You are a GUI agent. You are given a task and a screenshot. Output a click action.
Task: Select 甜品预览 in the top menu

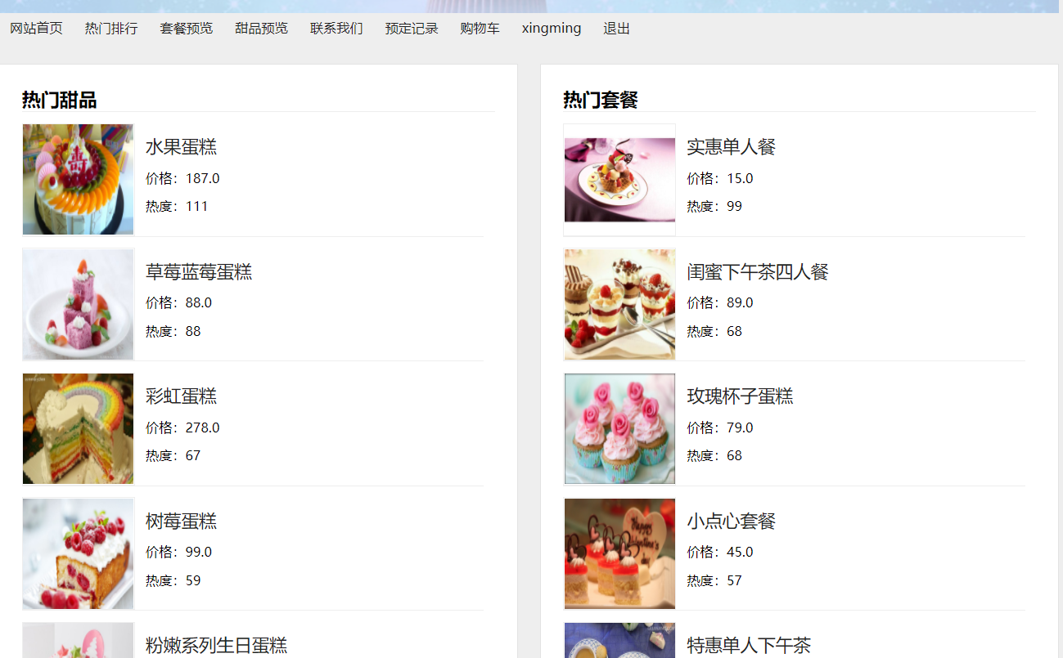tap(262, 29)
